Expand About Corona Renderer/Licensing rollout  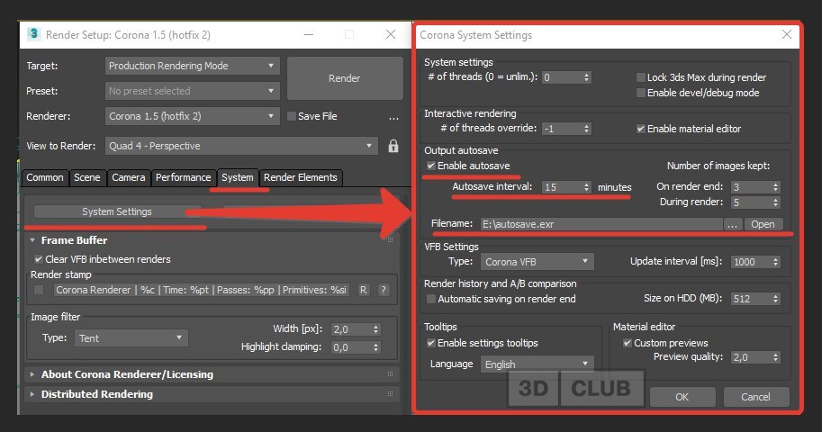tap(32, 374)
